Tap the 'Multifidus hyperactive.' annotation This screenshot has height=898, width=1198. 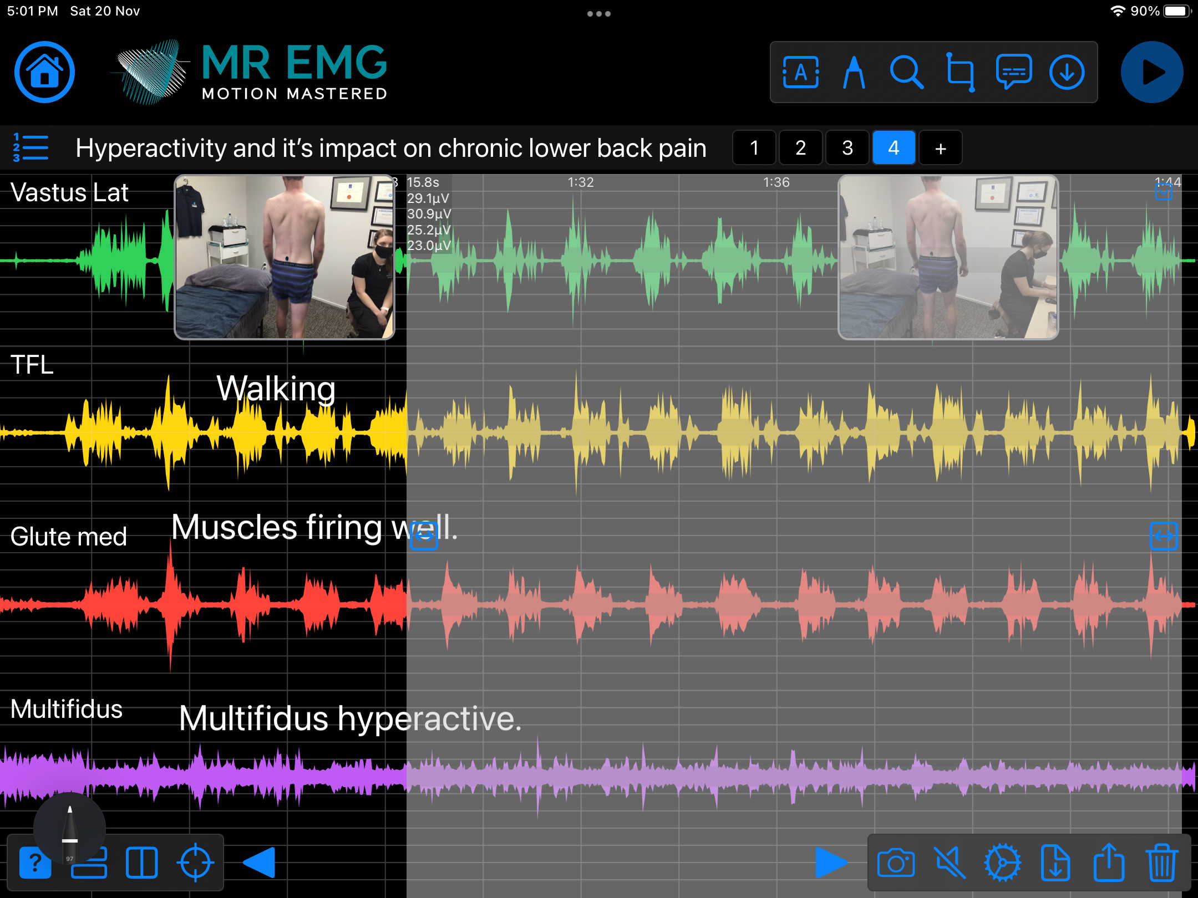click(x=350, y=718)
